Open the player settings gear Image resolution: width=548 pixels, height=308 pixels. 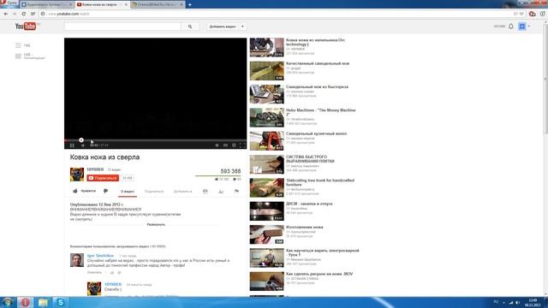(234, 145)
